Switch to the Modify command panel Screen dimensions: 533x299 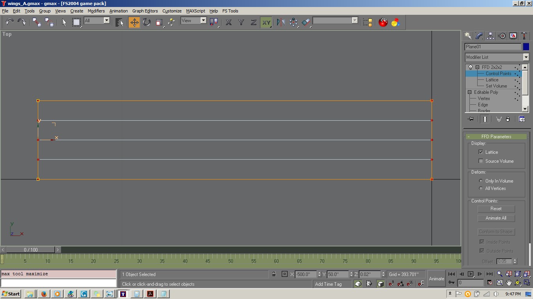[479, 36]
